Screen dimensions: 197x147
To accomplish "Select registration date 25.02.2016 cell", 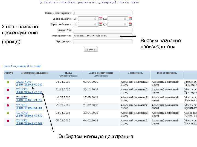I will (x=63, y=105).
